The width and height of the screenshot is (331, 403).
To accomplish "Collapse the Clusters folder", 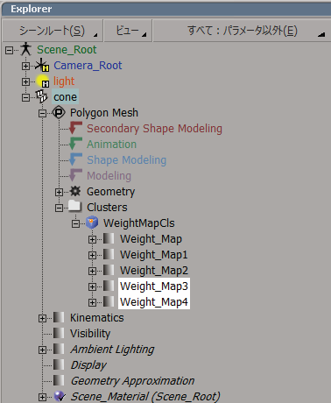I will (59, 208).
